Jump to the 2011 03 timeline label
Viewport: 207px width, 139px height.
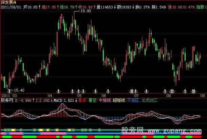coord(9,96)
